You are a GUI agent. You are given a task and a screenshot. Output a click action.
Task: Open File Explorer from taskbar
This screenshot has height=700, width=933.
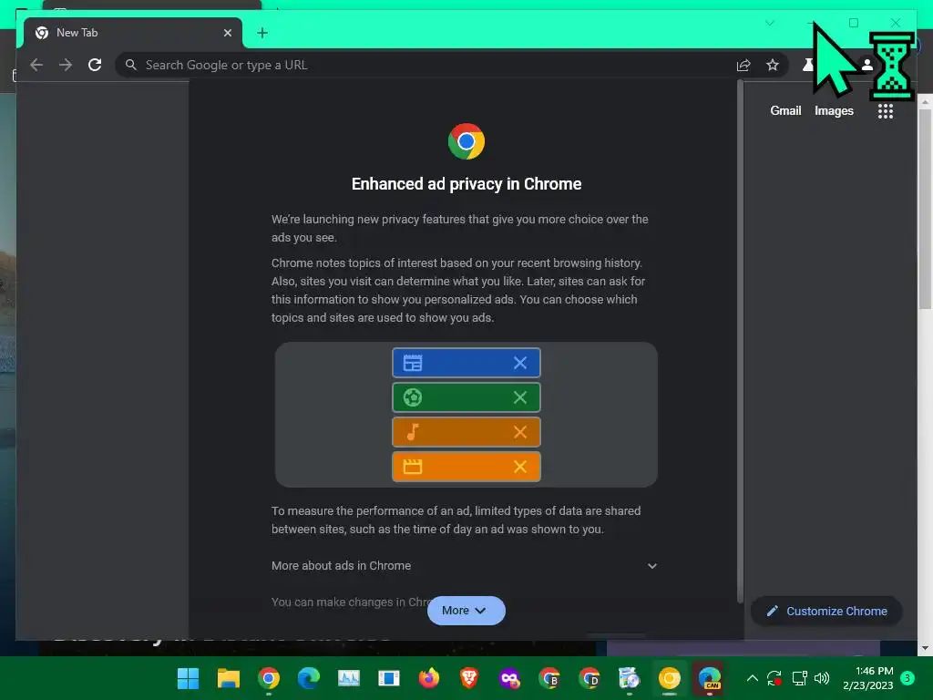pos(229,678)
